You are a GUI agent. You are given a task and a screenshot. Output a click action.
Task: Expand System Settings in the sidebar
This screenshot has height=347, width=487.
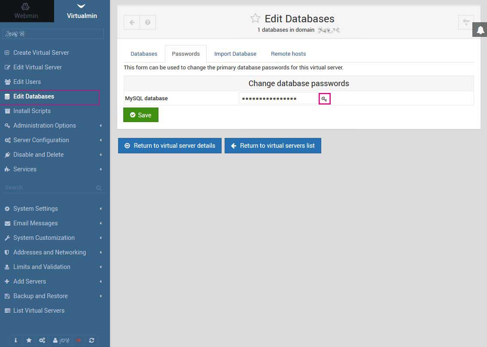click(x=36, y=209)
